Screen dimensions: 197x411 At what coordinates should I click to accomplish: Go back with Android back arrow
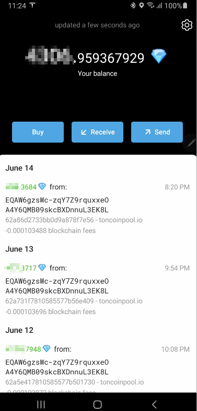point(155,404)
